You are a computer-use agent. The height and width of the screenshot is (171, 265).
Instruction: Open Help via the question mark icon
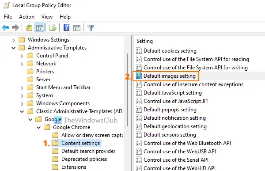tap(66, 27)
